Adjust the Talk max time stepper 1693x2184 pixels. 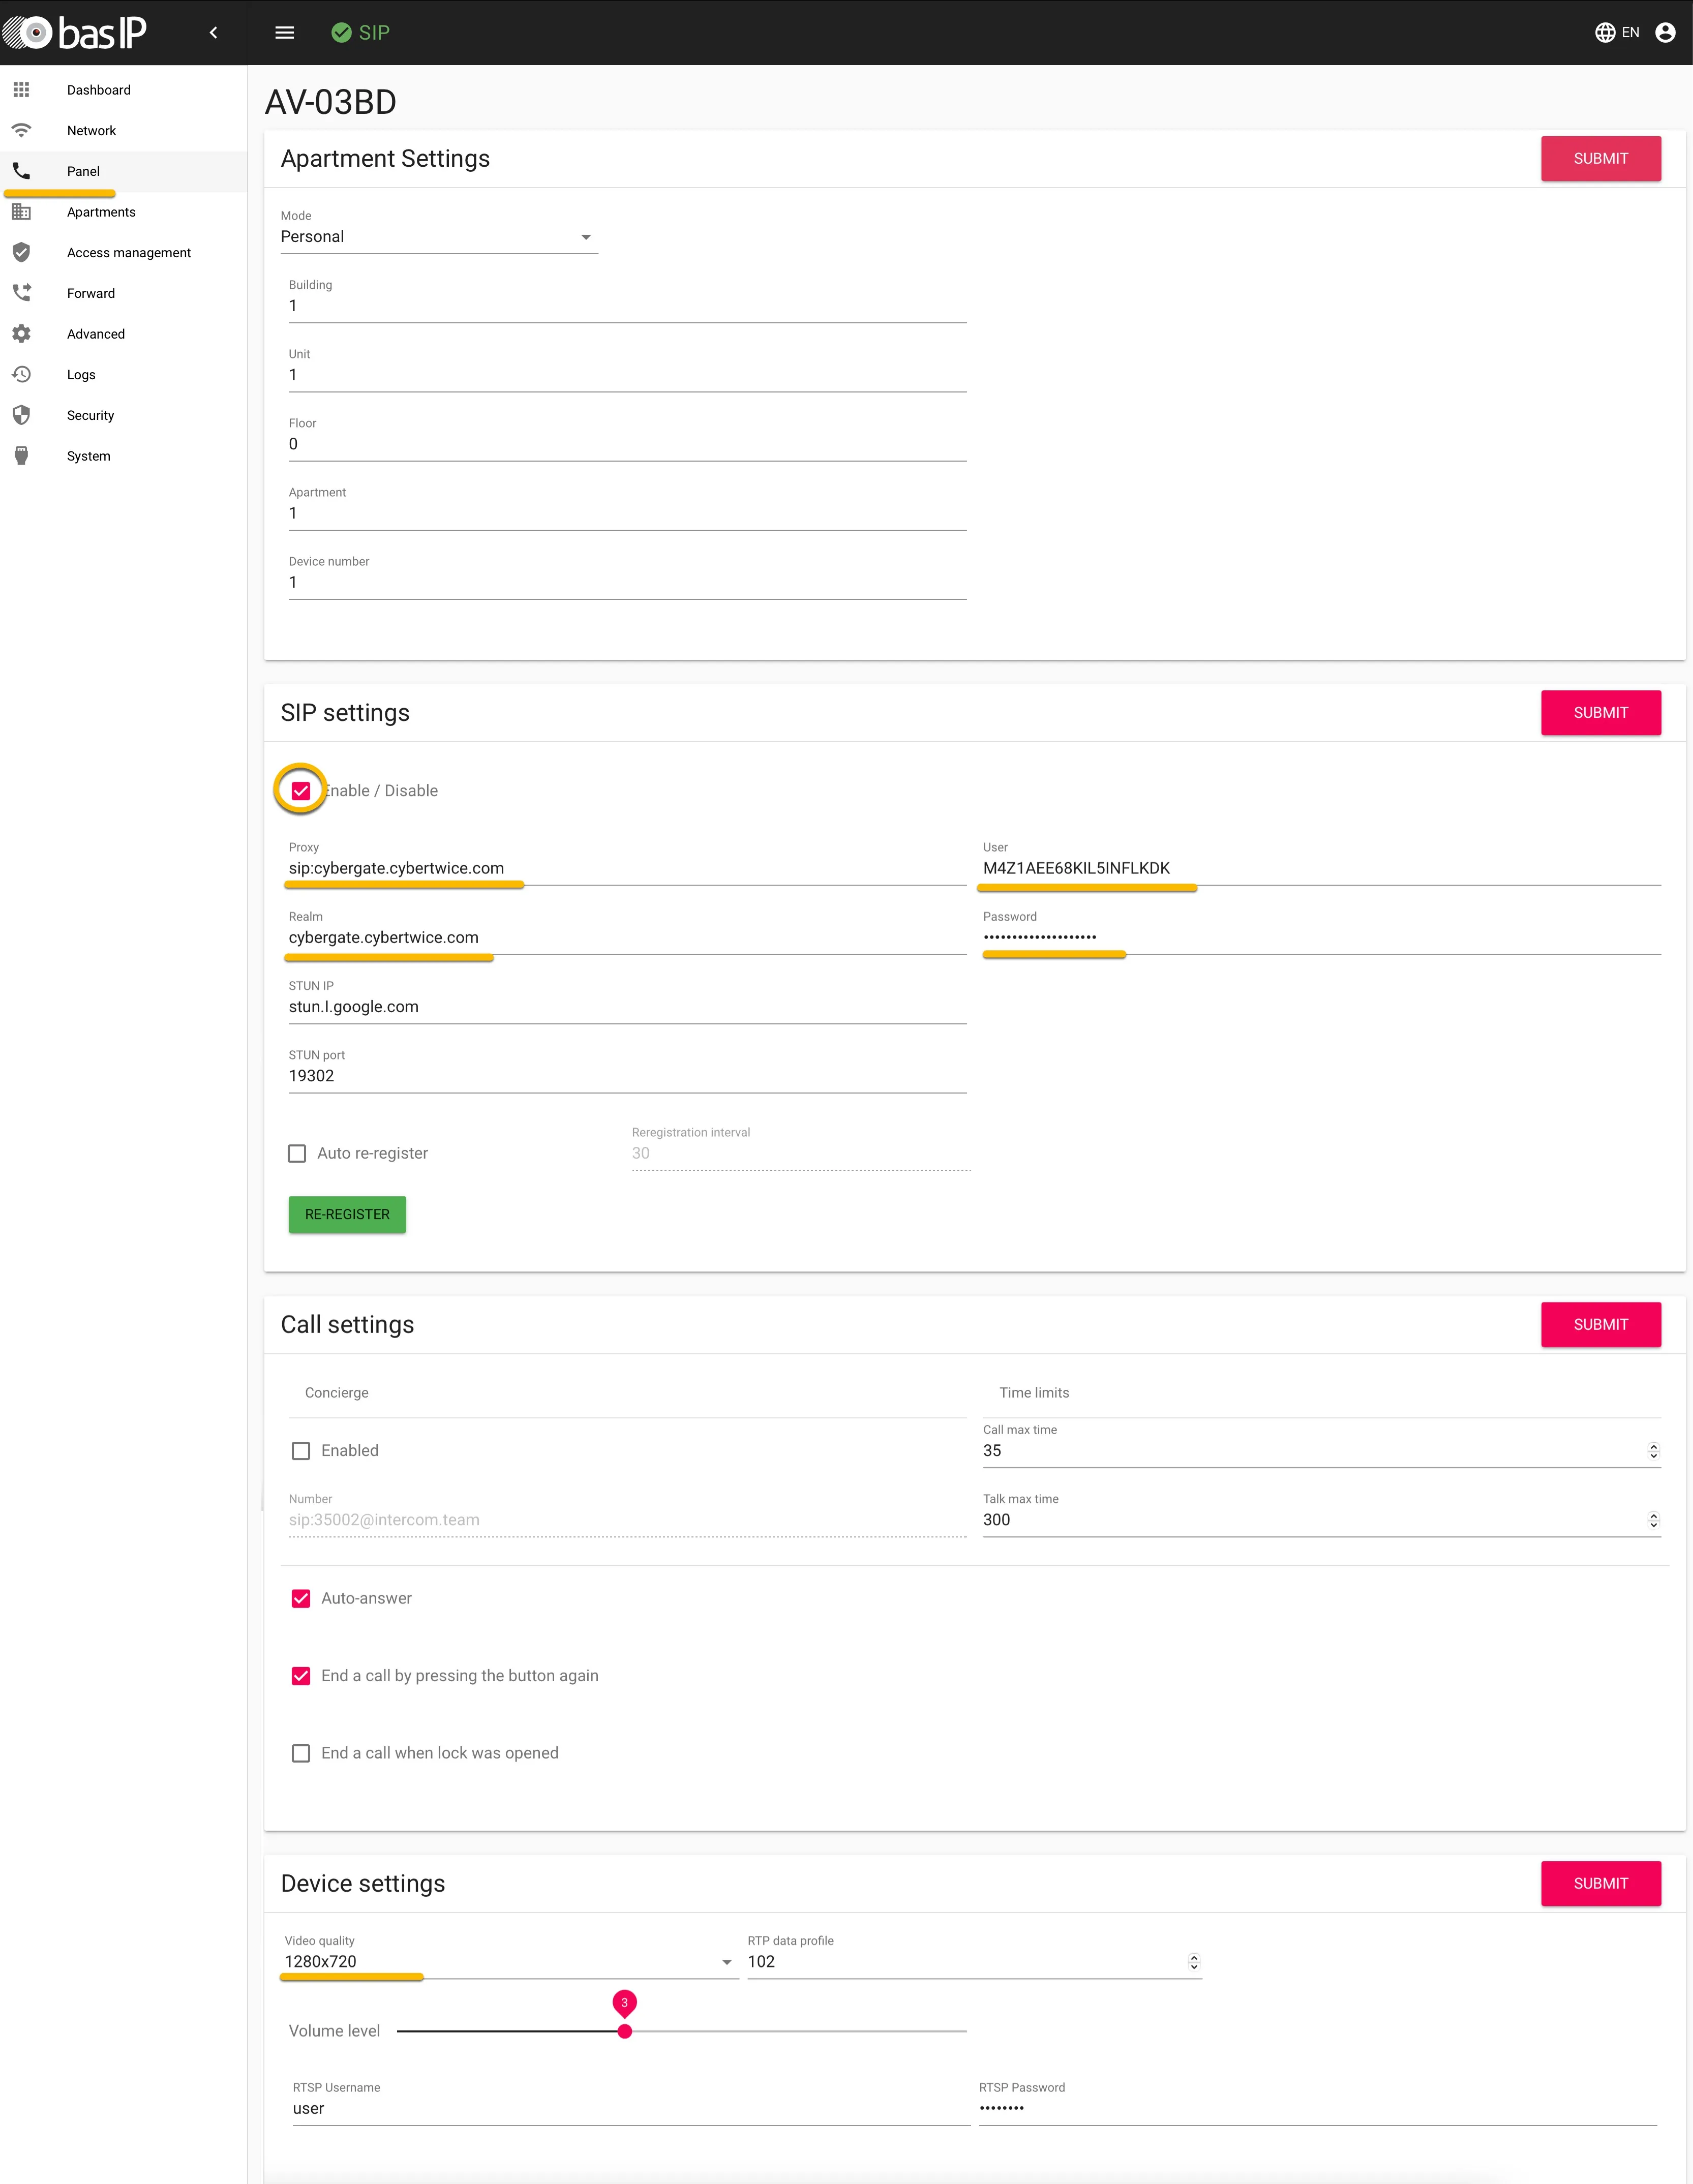(1653, 1519)
